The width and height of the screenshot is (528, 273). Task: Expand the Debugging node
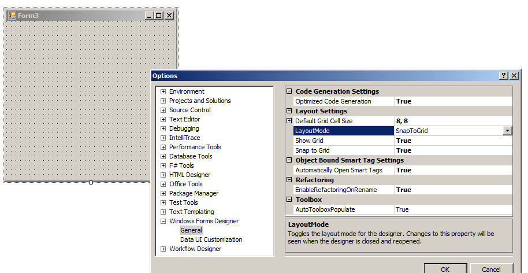pyautogui.click(x=163, y=129)
